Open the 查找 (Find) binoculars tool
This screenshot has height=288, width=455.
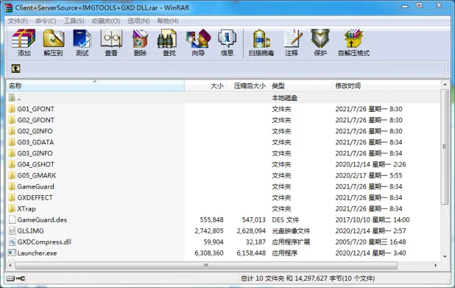[169, 43]
